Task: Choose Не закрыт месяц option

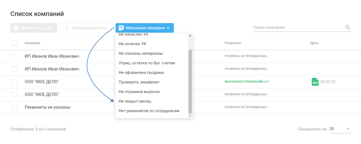Action: click(x=152, y=101)
